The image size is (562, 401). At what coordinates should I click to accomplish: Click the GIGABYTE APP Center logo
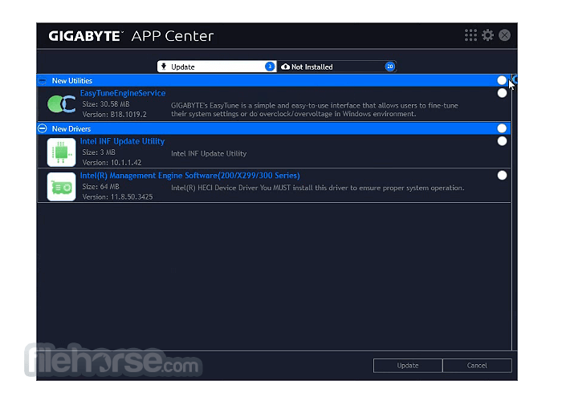click(131, 36)
